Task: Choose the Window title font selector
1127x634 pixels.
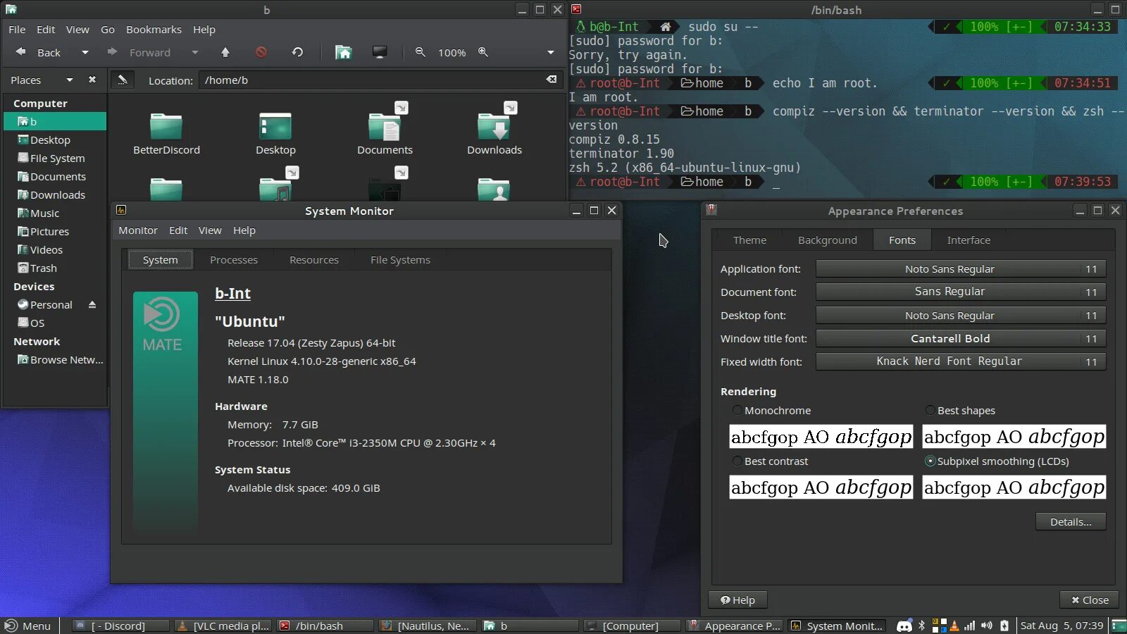Action: (961, 338)
